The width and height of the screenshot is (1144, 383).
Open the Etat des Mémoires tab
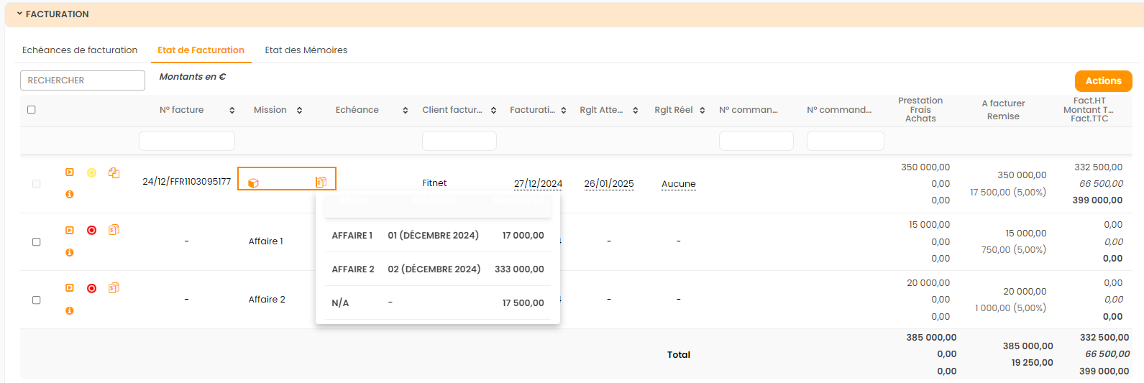[306, 50]
